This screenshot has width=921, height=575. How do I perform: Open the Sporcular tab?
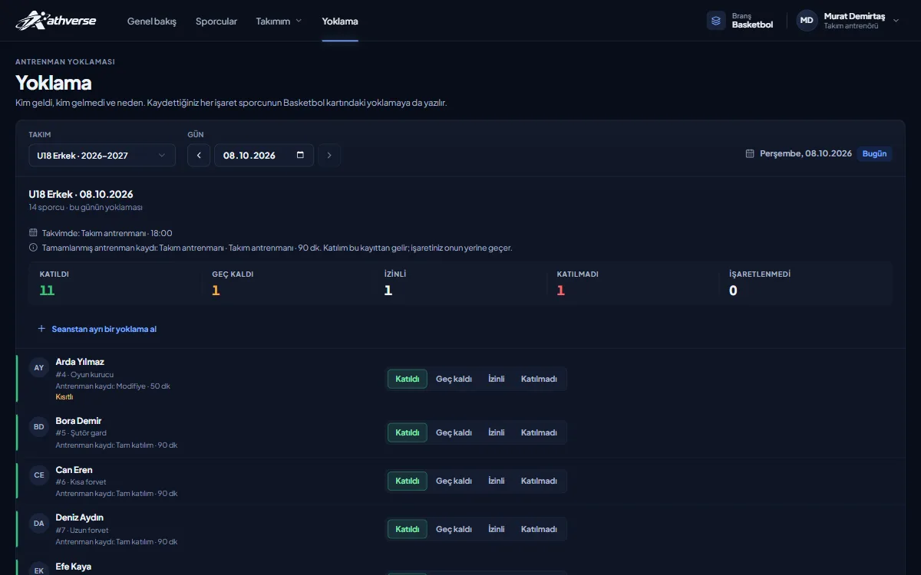(x=216, y=21)
